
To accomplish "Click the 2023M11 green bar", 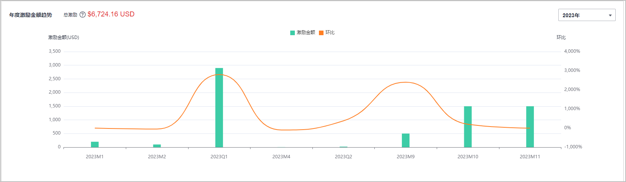I will [530, 127].
